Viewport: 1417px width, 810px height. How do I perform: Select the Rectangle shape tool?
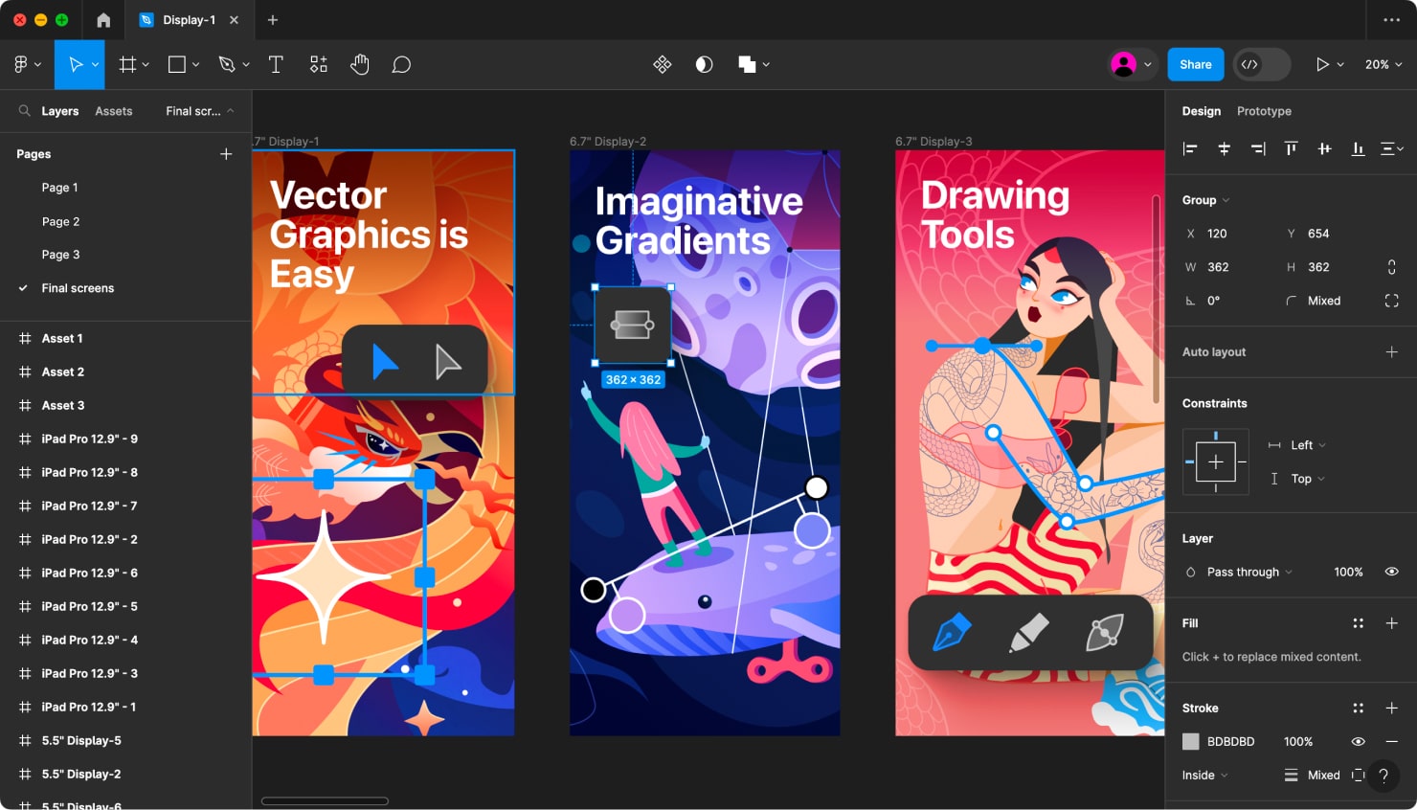click(x=177, y=64)
